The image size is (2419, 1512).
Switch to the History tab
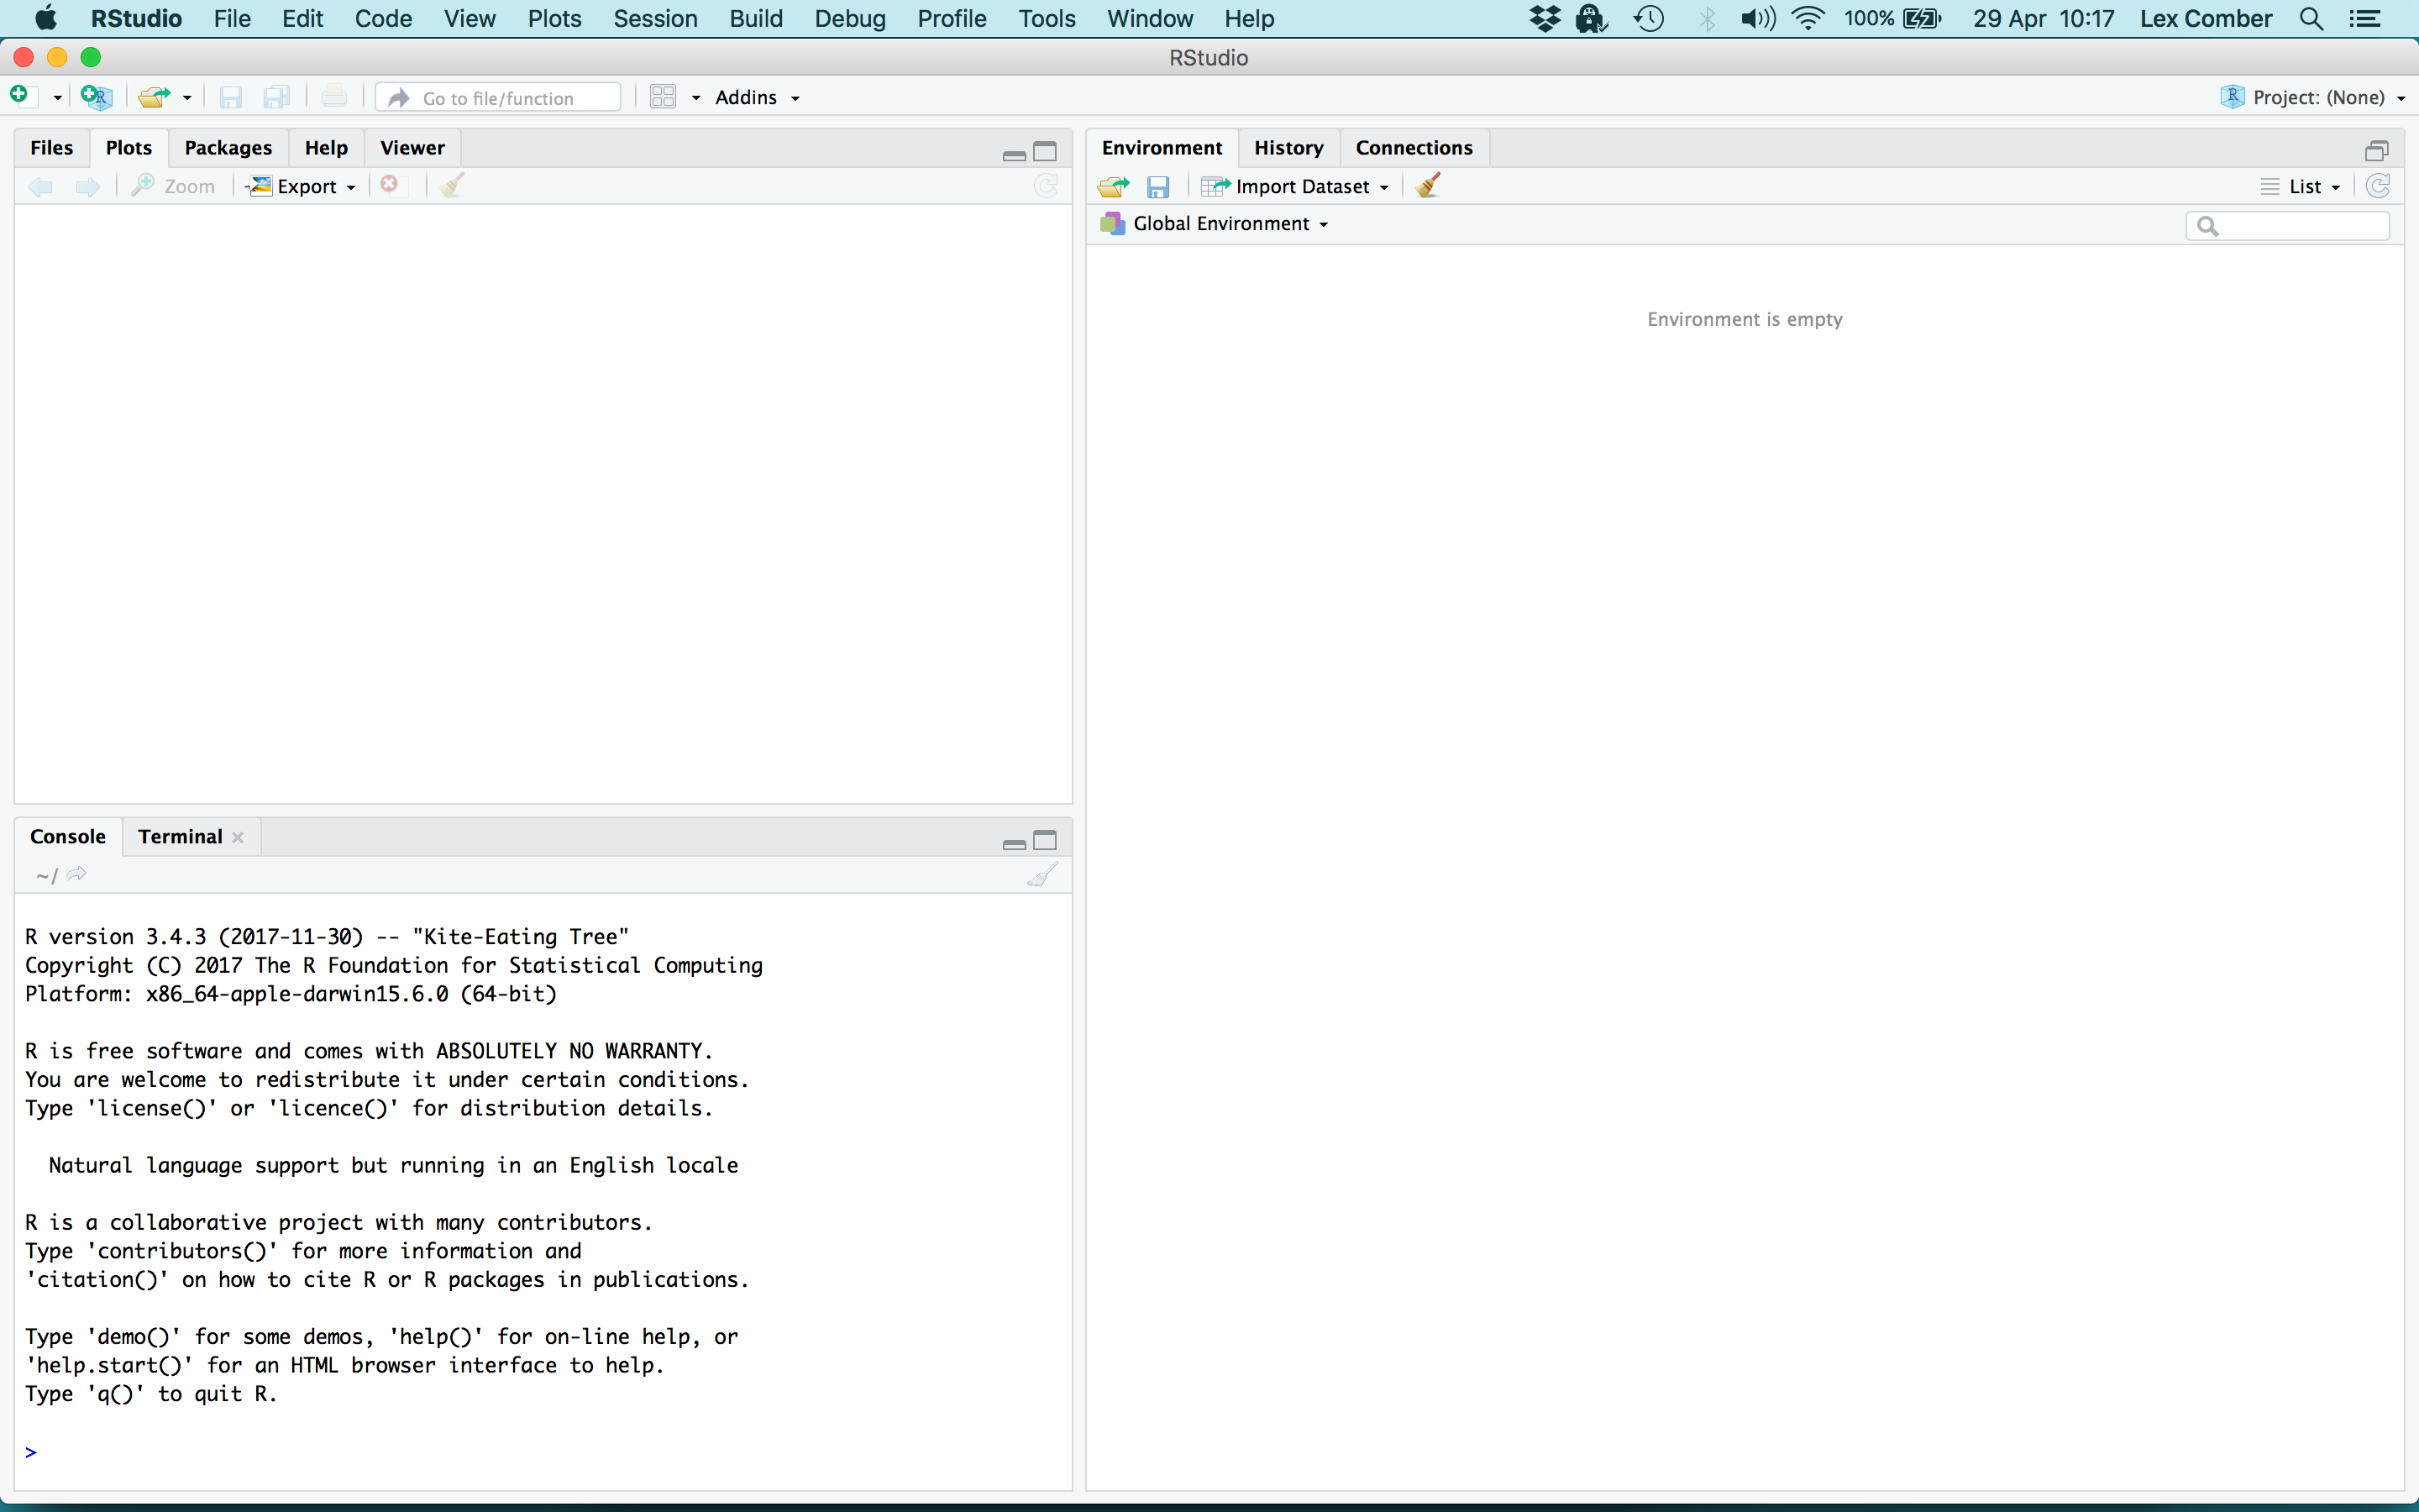click(1288, 147)
